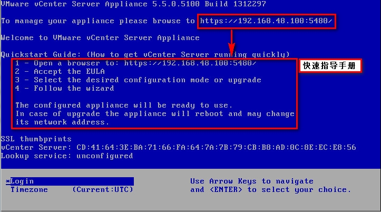Click the "In case of upgrade the appliance" line

pos(155,114)
